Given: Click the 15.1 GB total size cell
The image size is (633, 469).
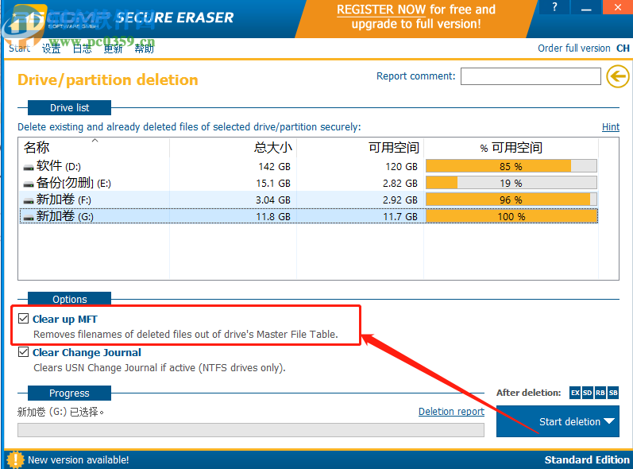Looking at the screenshot, I should [x=273, y=184].
